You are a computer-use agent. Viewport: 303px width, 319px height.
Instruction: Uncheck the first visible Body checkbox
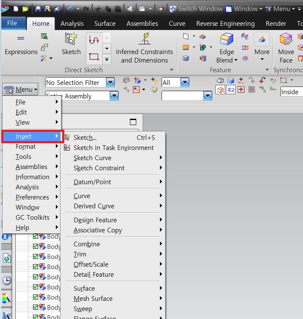(x=36, y=236)
